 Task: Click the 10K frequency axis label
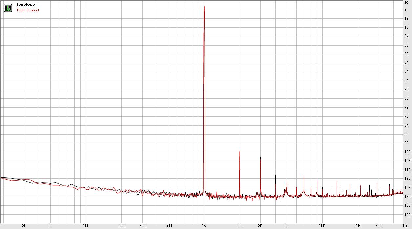tap(322, 226)
